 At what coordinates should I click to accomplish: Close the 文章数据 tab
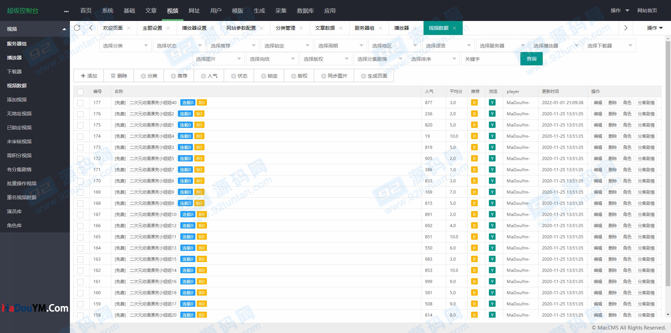[341, 28]
